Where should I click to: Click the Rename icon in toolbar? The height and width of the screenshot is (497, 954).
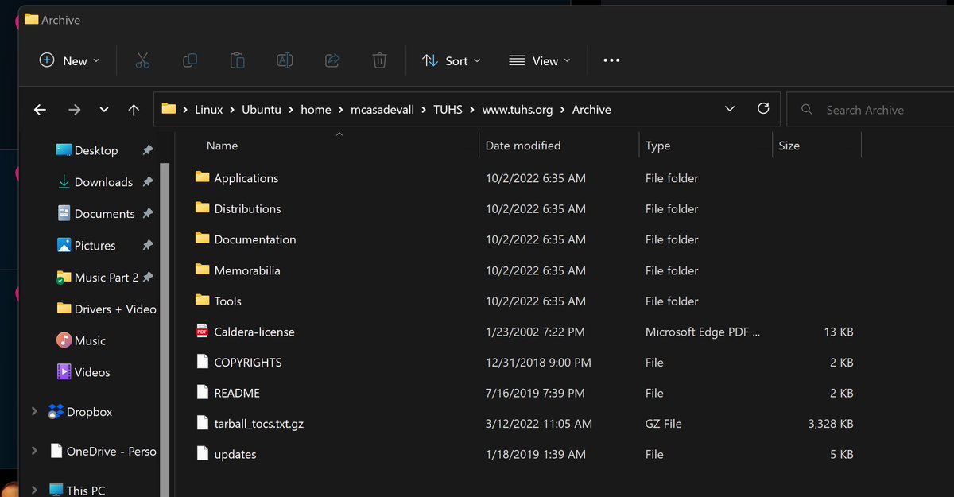point(285,60)
